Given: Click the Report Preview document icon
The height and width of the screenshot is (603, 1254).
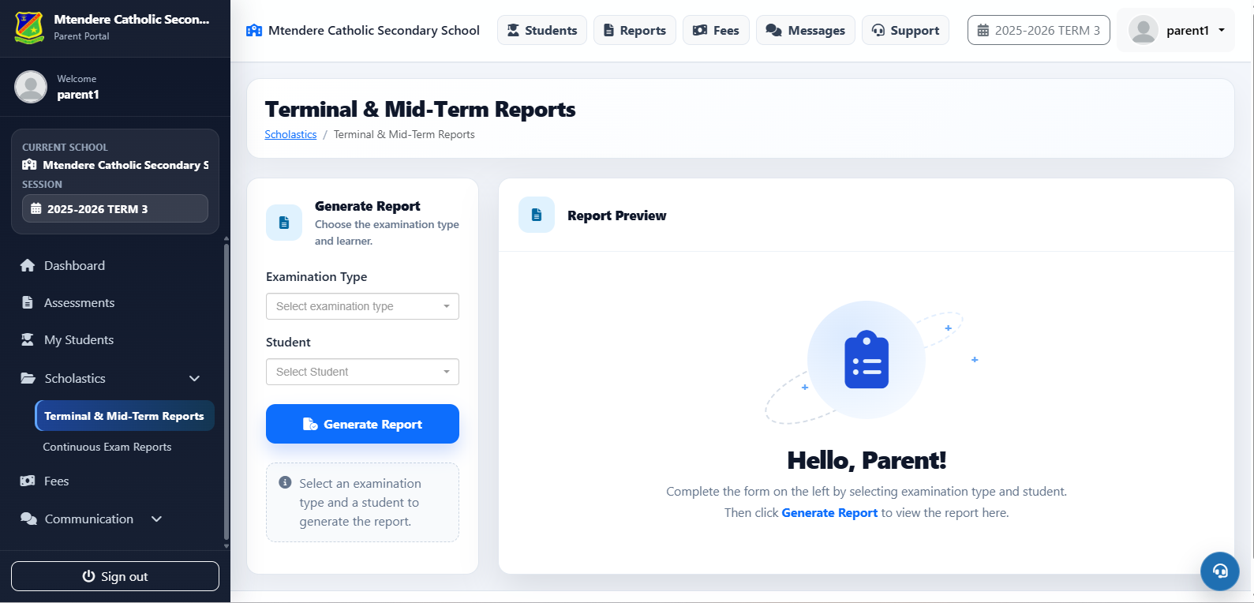Looking at the screenshot, I should [x=537, y=215].
